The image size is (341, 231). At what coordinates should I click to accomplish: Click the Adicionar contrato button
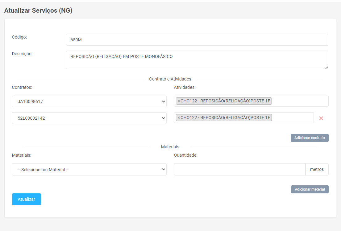coord(309,138)
